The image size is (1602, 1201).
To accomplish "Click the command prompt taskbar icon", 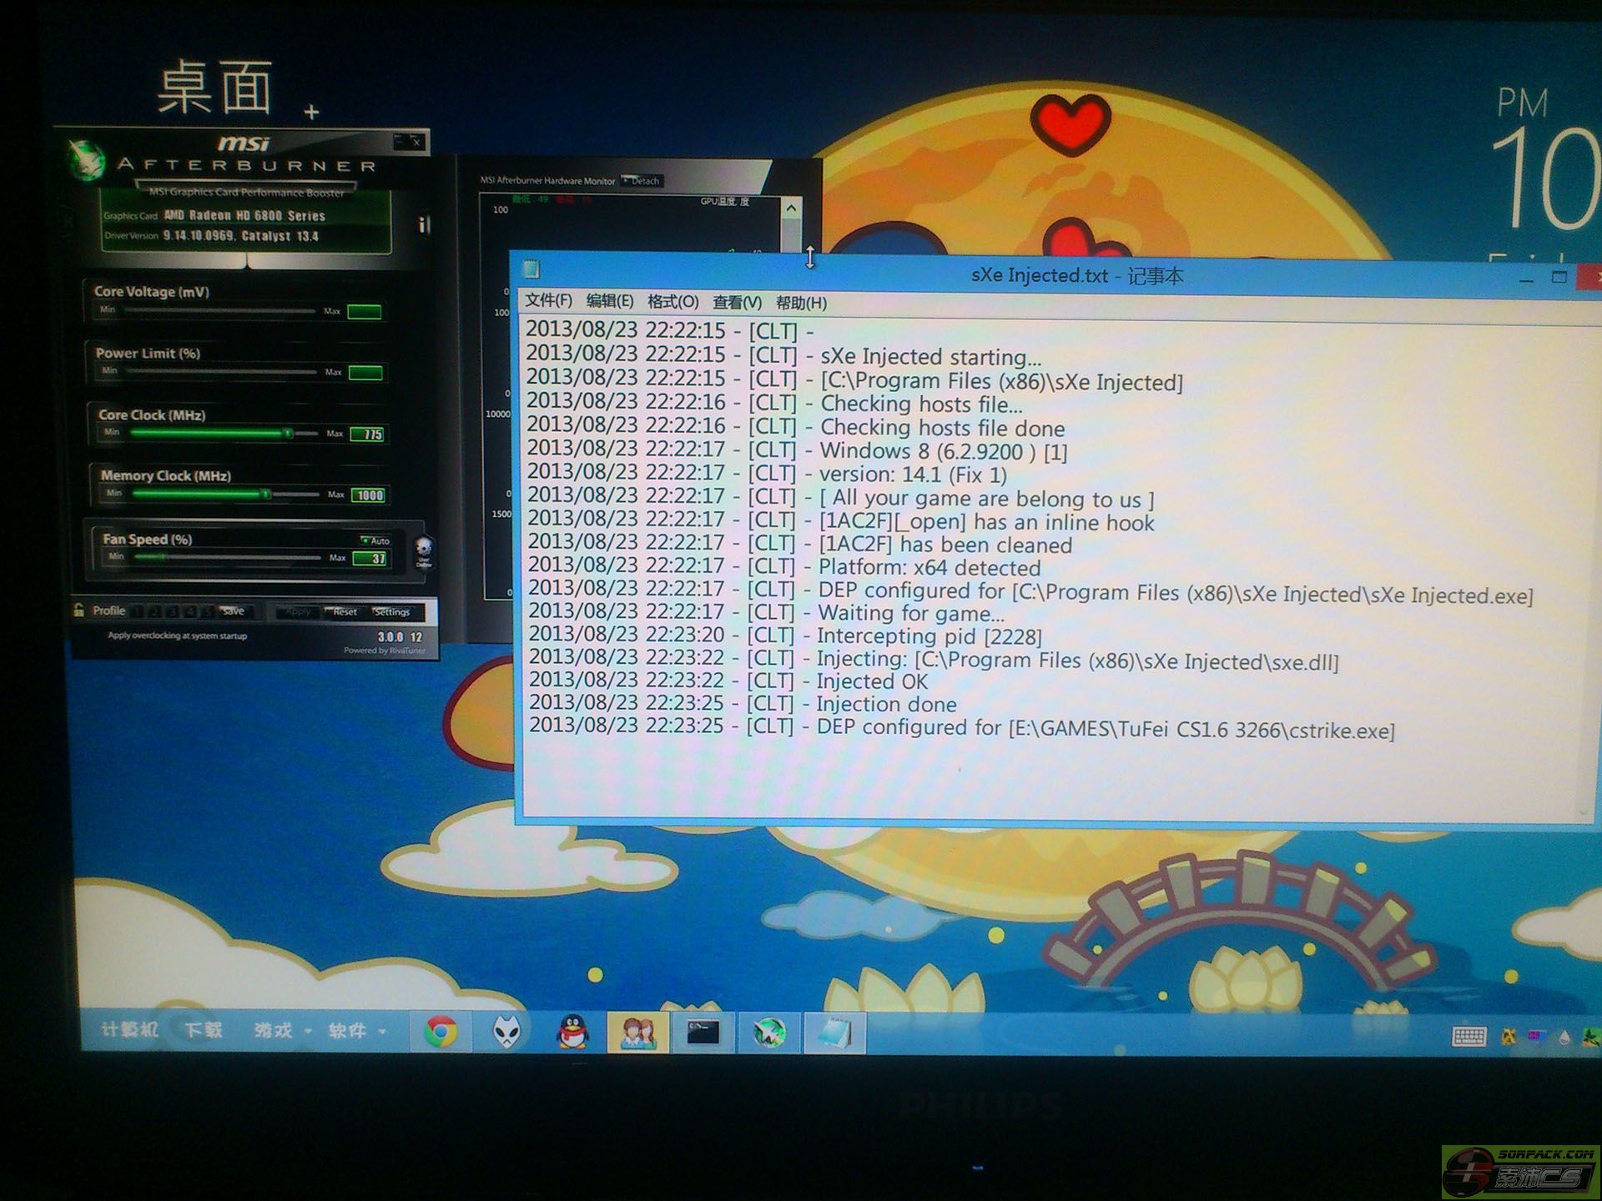I will click(703, 1033).
